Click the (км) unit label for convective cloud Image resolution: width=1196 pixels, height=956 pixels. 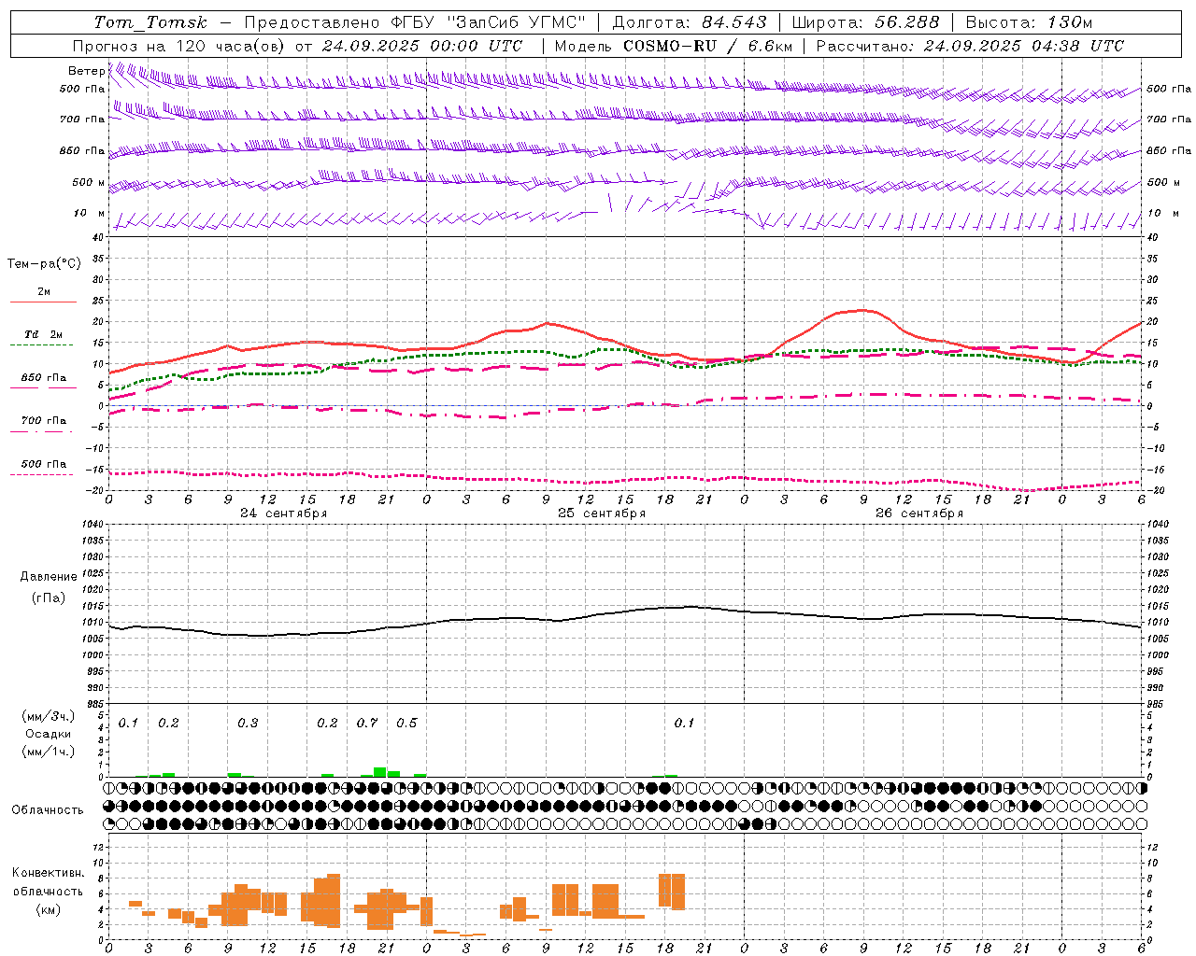click(x=48, y=909)
